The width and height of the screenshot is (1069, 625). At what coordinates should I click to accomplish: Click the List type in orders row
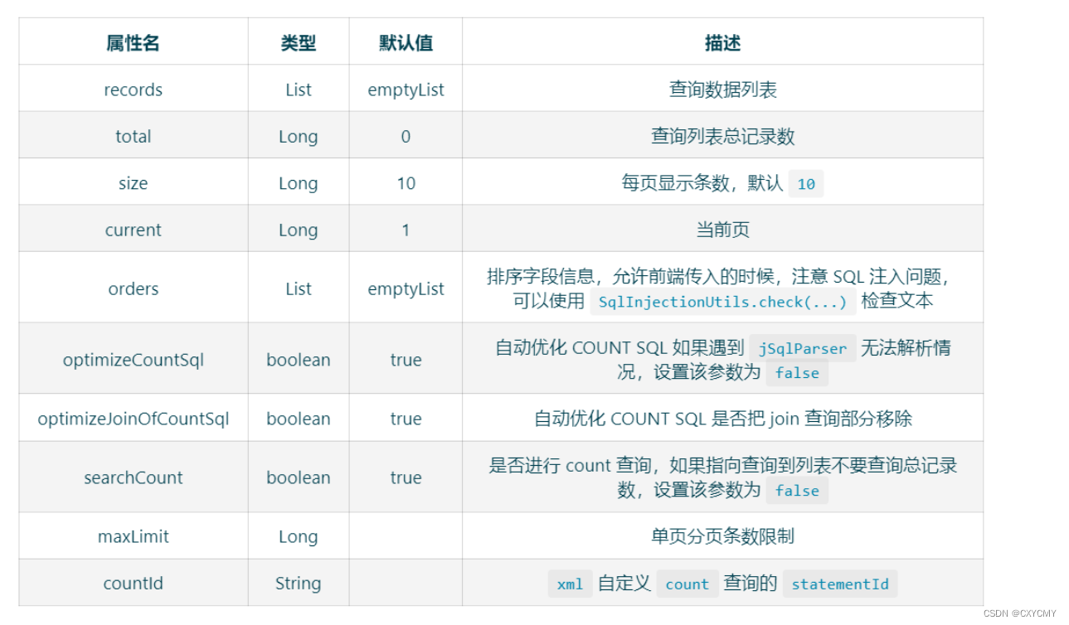click(x=299, y=288)
